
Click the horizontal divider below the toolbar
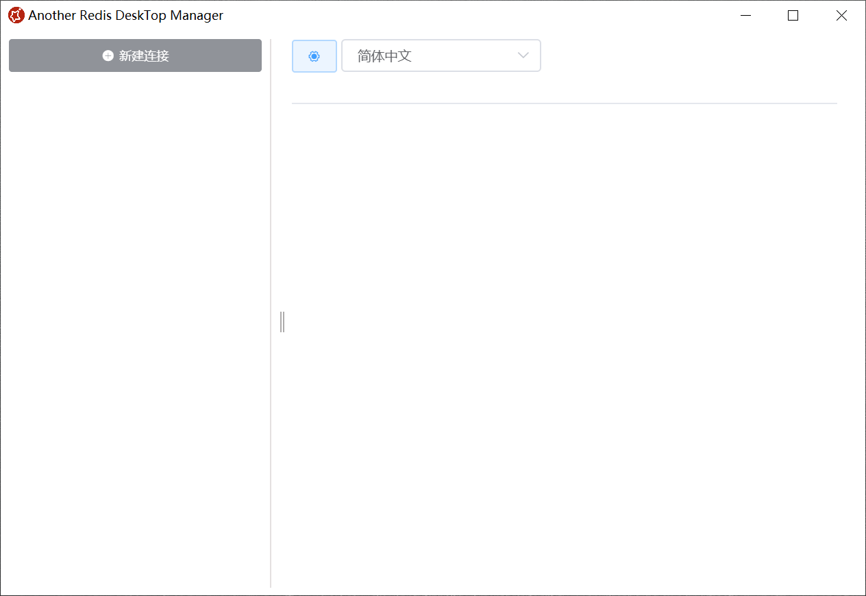pos(563,103)
